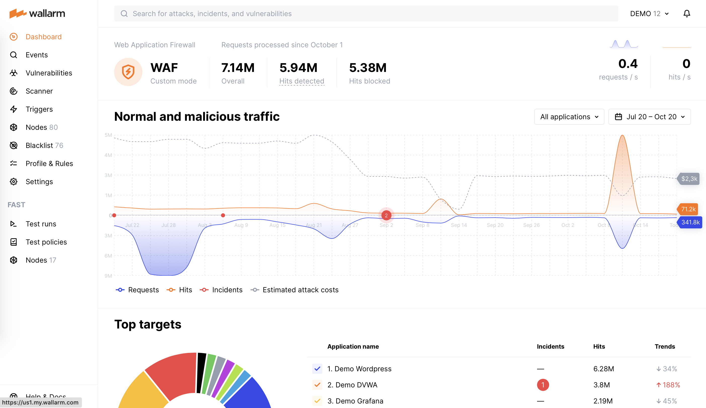The width and height of the screenshot is (706, 408).
Task: Click the Vulnerabilities biohazard icon
Action: pyautogui.click(x=13, y=73)
